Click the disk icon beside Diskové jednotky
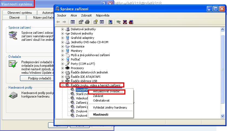The width and height of the screenshot is (227, 131). pos(68,33)
